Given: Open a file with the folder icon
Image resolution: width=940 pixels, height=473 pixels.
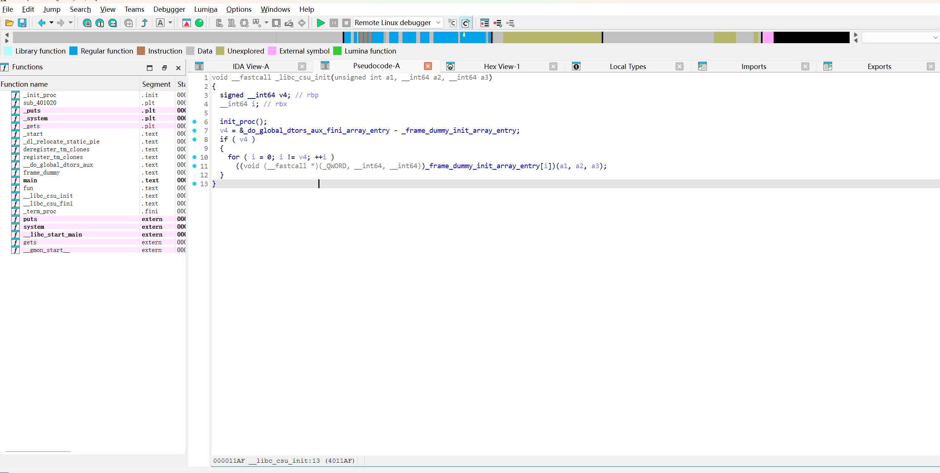Looking at the screenshot, I should pyautogui.click(x=9, y=23).
